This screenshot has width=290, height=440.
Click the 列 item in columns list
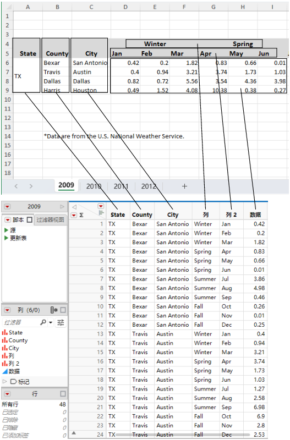(x=11, y=356)
